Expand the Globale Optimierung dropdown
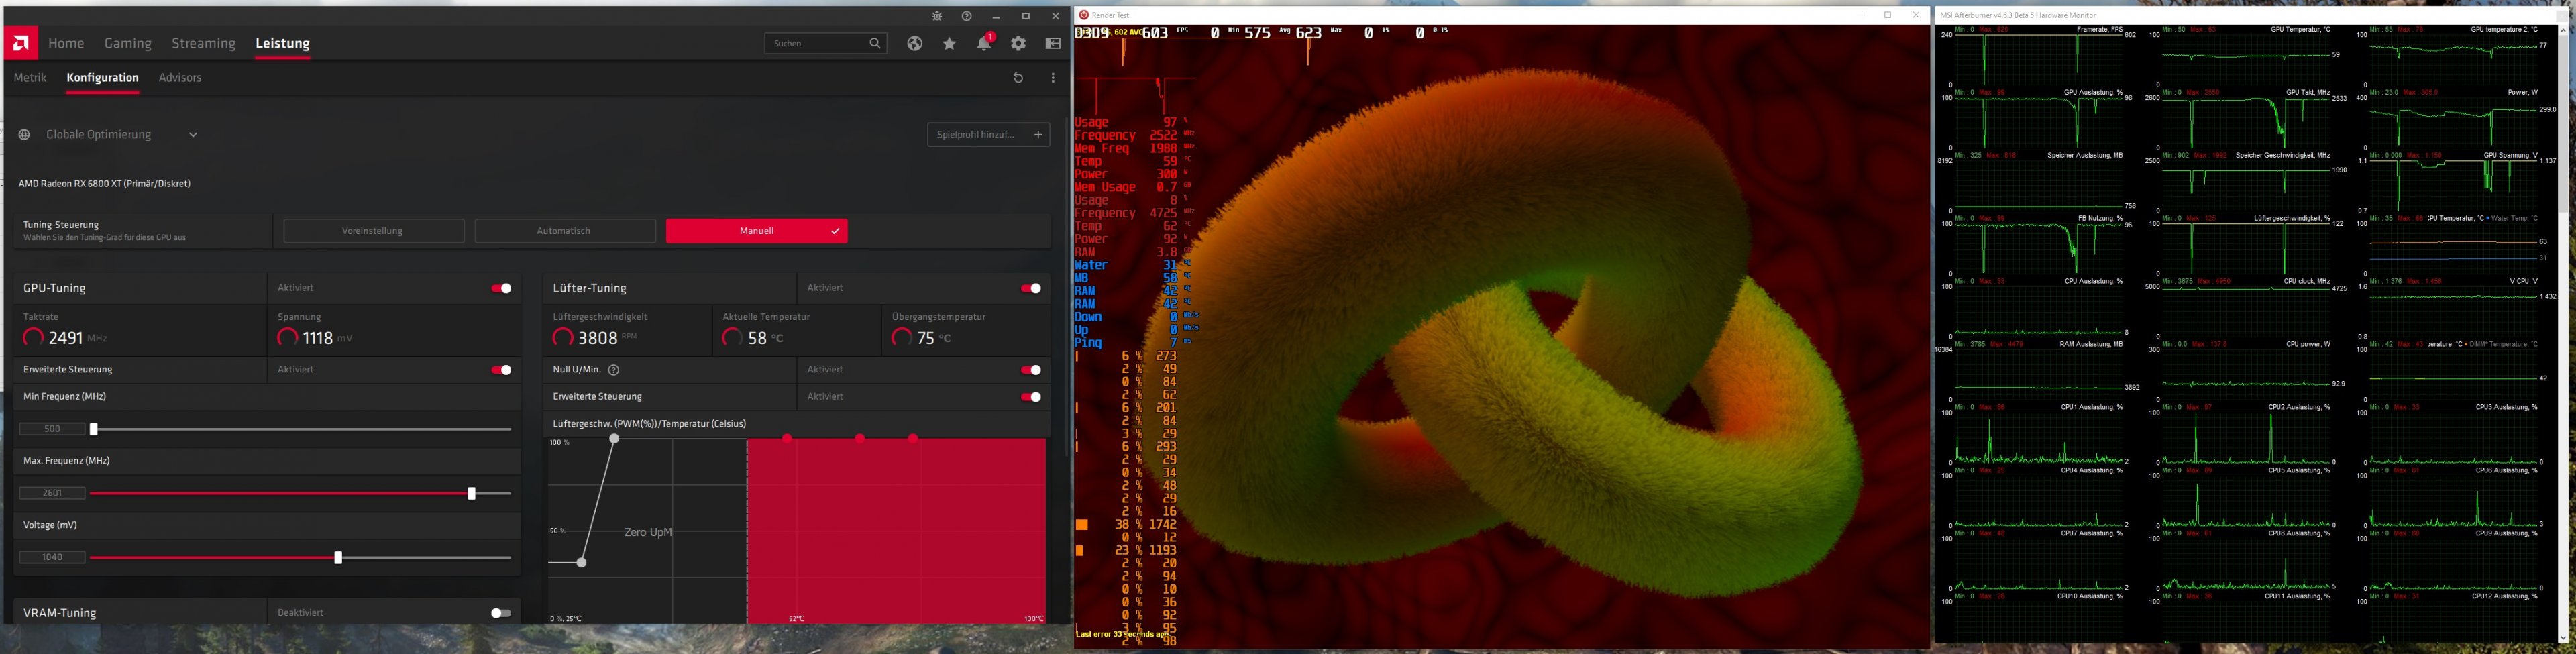2576x654 pixels. (x=193, y=135)
